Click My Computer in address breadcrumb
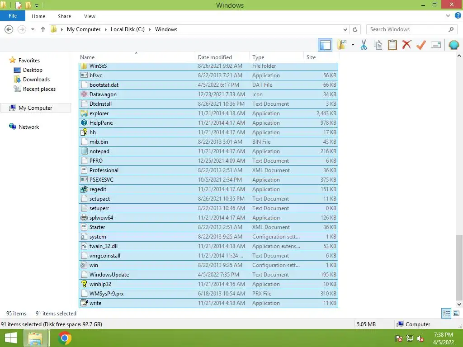Image resolution: width=463 pixels, height=347 pixels. [x=84, y=29]
